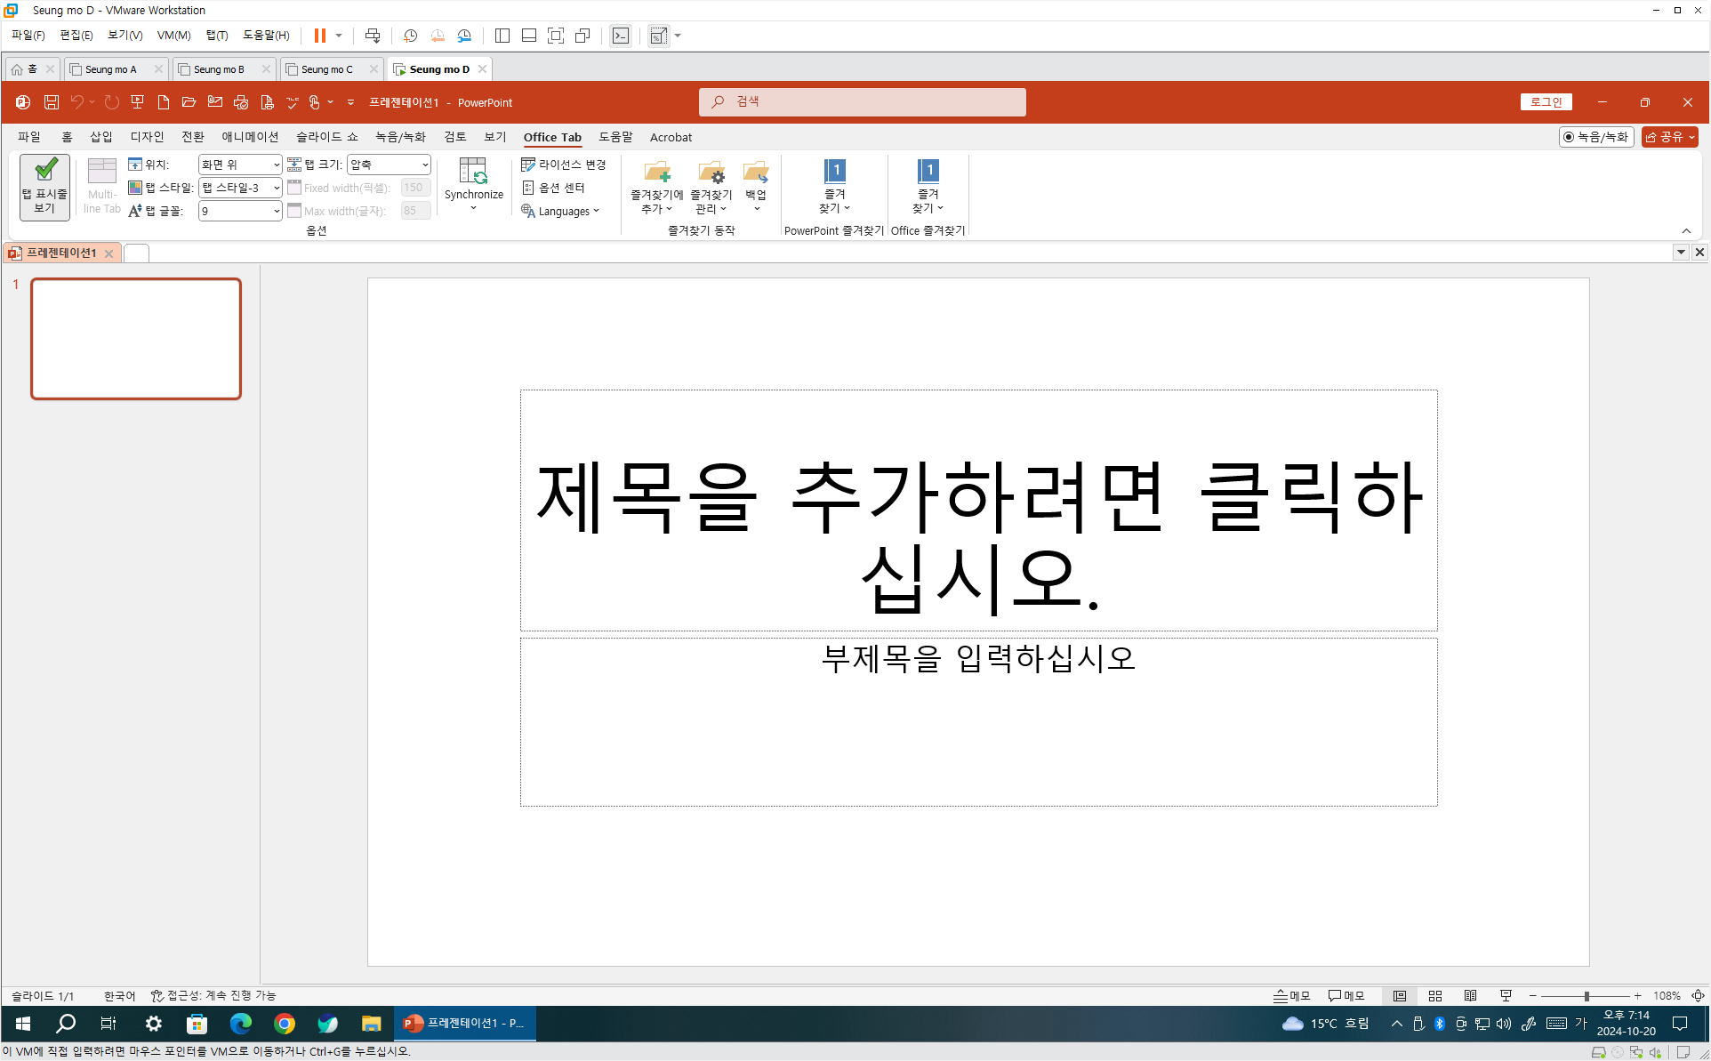The height and width of the screenshot is (1061, 1711).
Task: Select slide 1 thumbnail
Action: (x=136, y=339)
